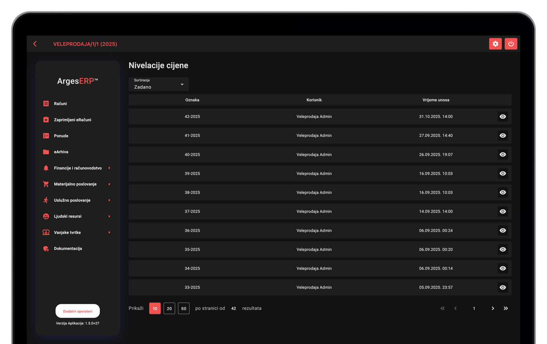Show 10 results per page
The width and height of the screenshot is (547, 344).
click(x=155, y=308)
